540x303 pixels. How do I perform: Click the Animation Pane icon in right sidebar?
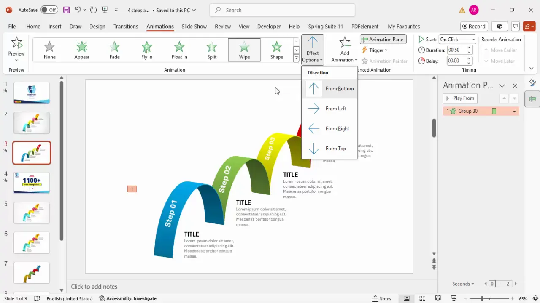532,99
